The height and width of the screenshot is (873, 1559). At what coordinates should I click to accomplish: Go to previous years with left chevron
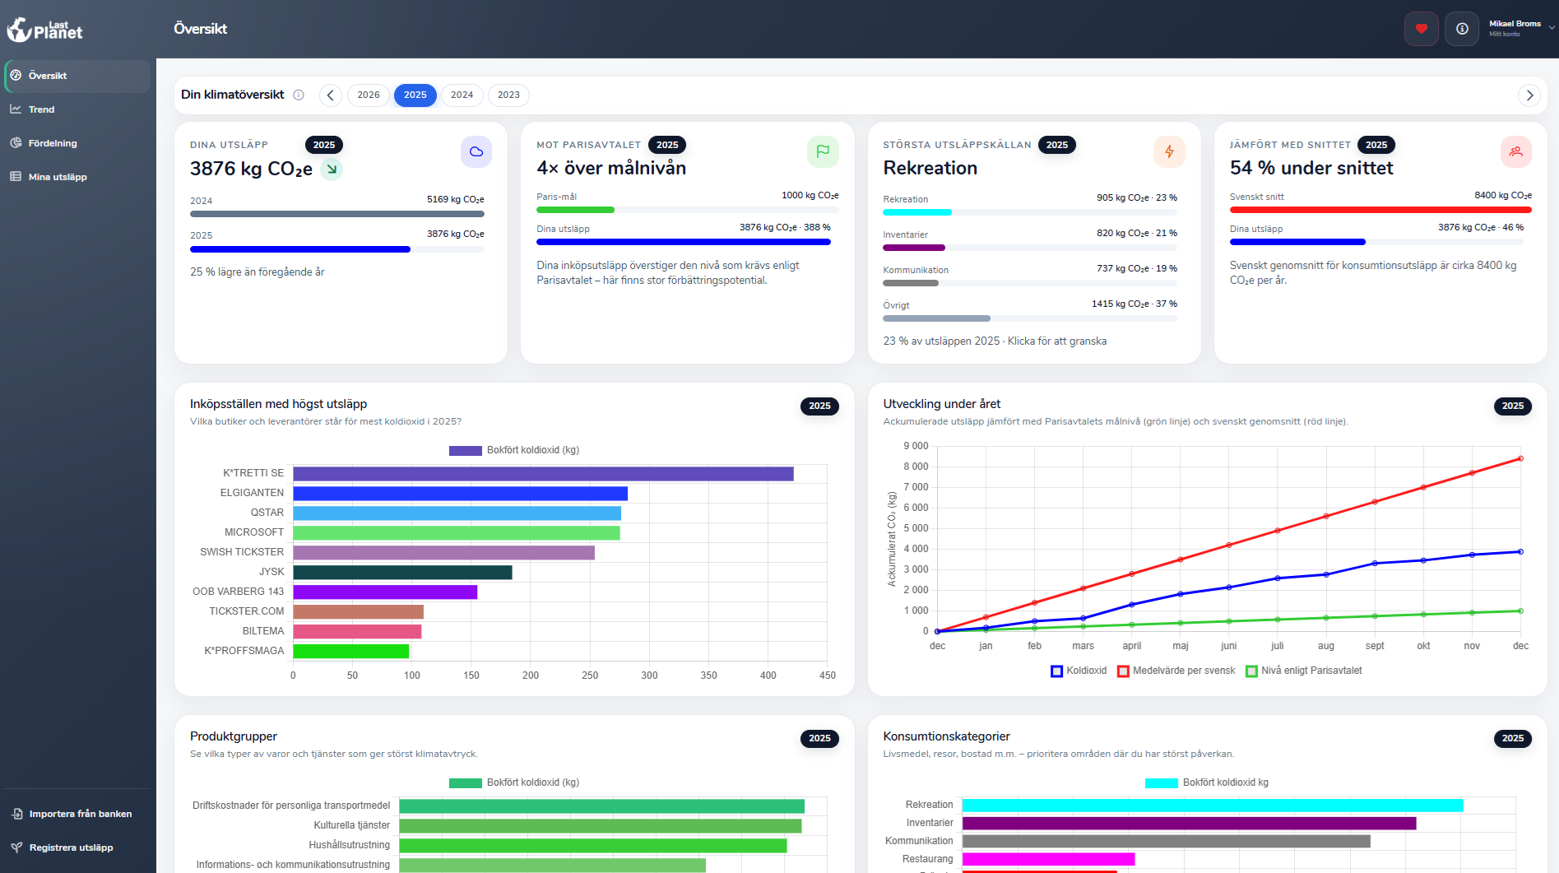click(331, 95)
